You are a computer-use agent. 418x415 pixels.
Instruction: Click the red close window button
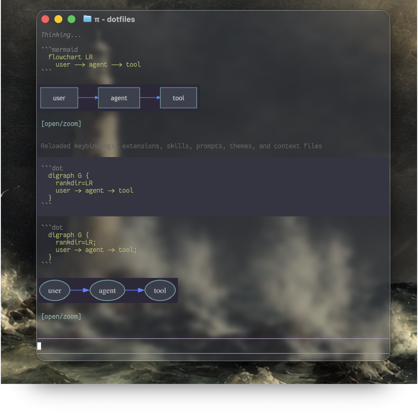[x=45, y=19]
